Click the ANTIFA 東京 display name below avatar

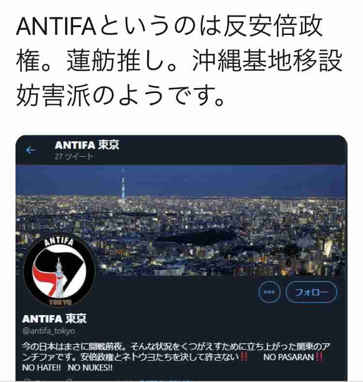coord(54,319)
